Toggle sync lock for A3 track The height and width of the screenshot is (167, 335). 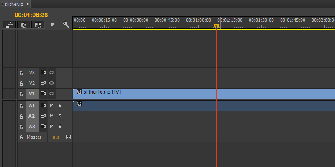tap(44, 127)
